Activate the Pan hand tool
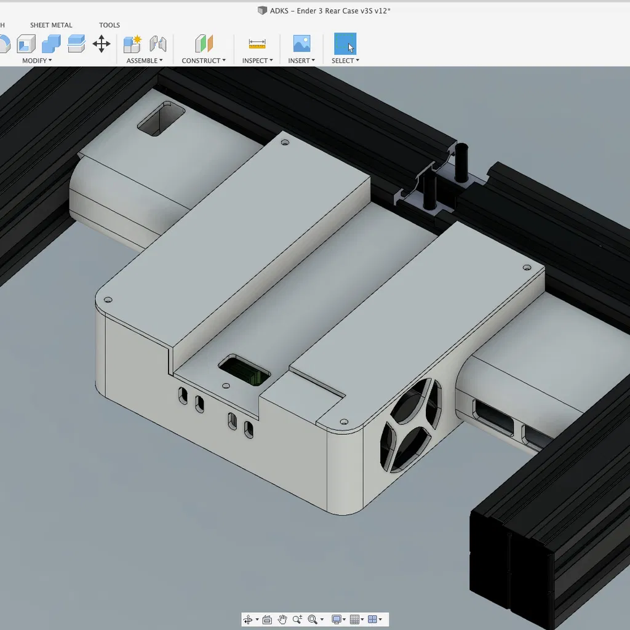The image size is (630, 630). 282,620
